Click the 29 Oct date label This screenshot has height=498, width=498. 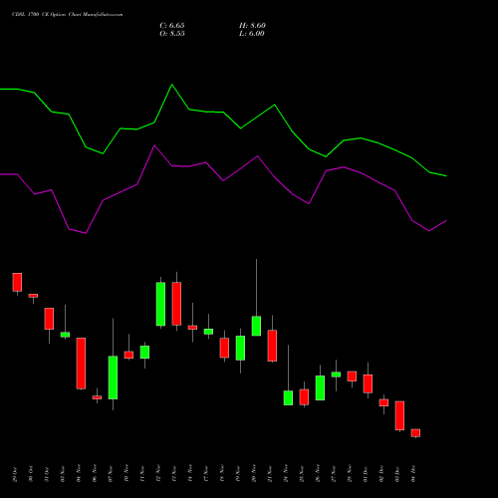click(15, 474)
